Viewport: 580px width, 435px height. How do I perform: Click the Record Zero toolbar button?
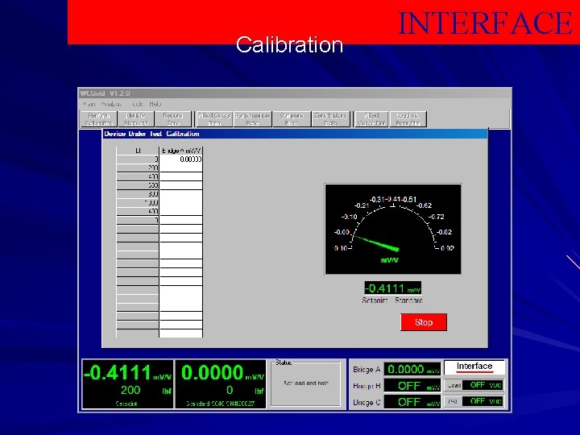coord(173,119)
